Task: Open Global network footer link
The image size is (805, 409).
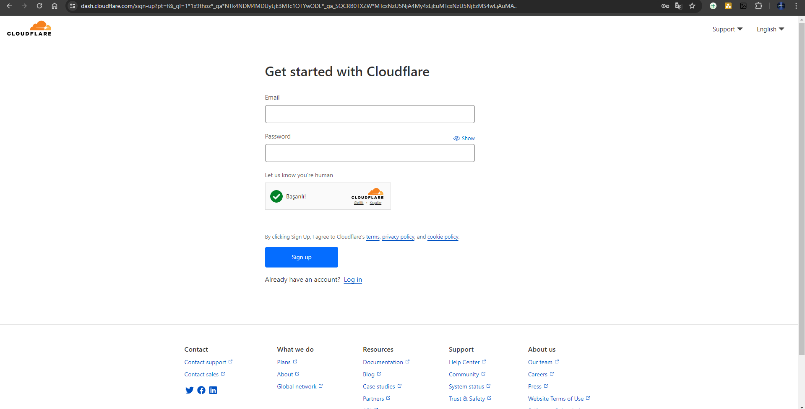Action: [x=300, y=386]
